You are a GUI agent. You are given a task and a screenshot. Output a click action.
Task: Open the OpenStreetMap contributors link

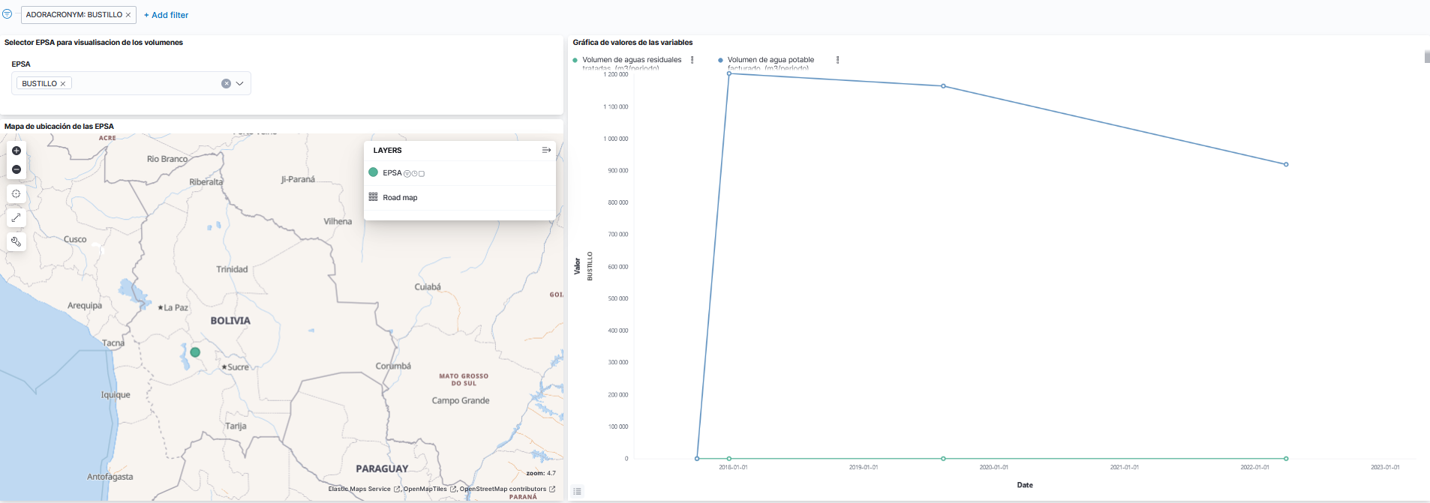pos(503,489)
